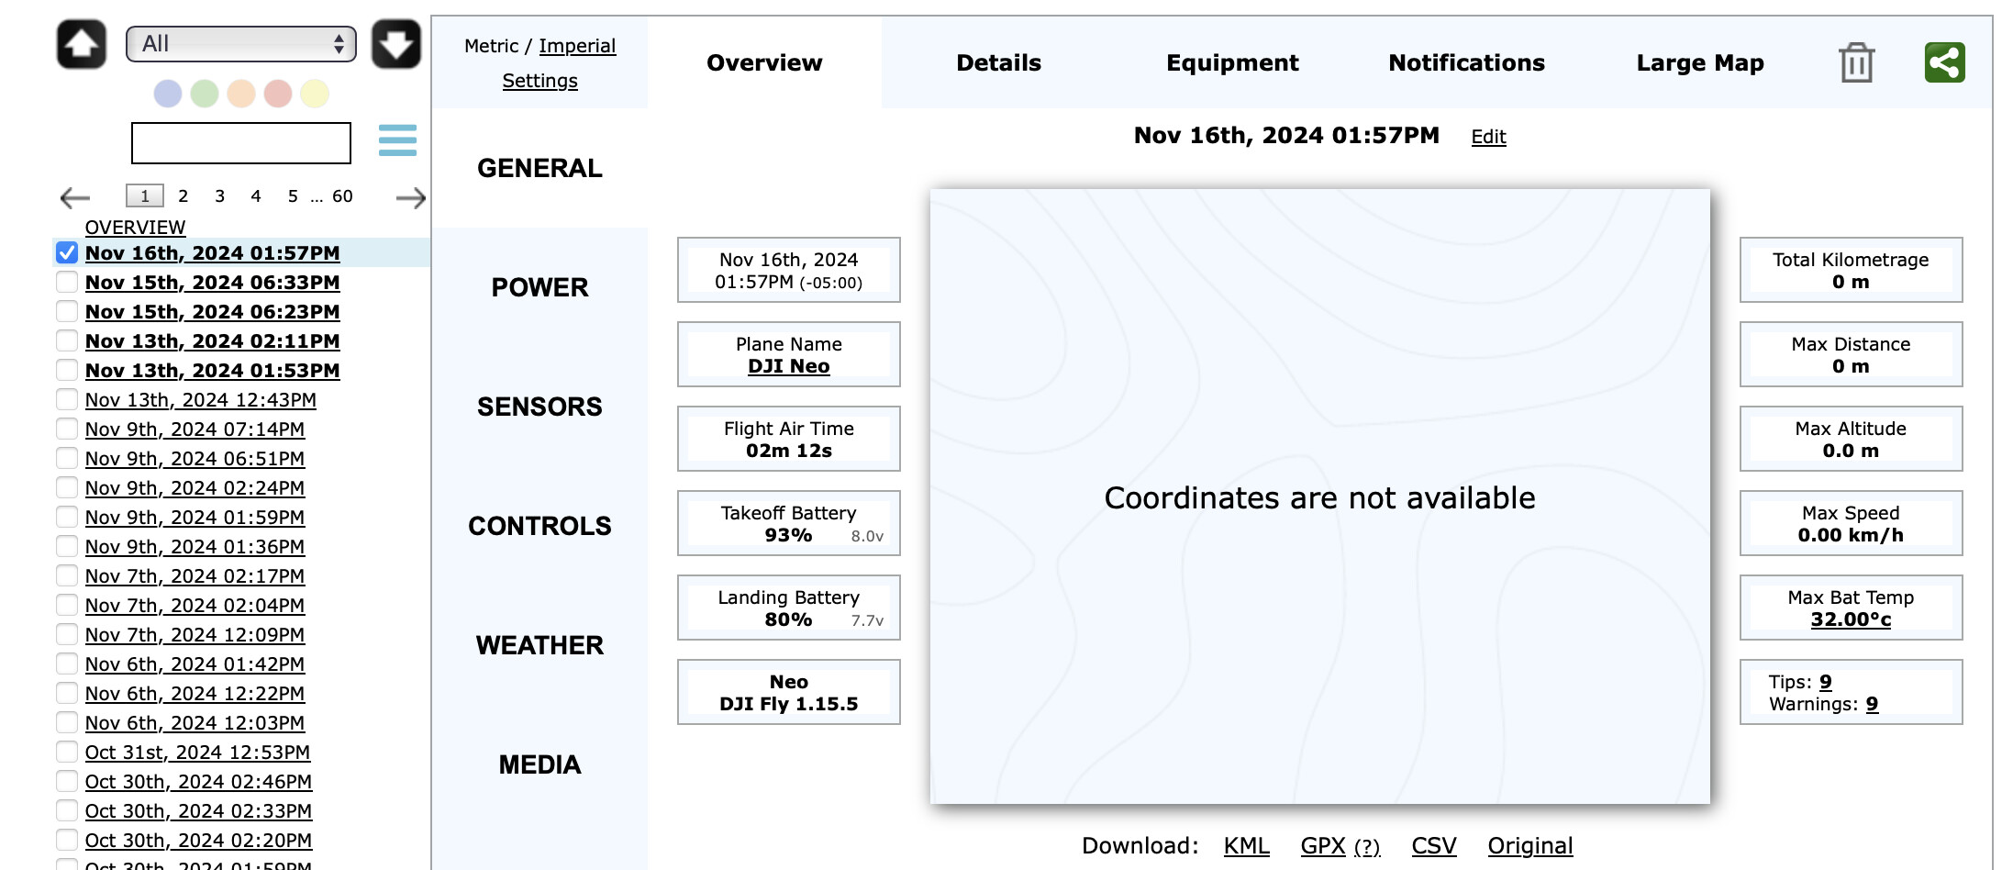This screenshot has height=870, width=2013.
Task: Expand the POWER section
Action: pyautogui.click(x=539, y=287)
